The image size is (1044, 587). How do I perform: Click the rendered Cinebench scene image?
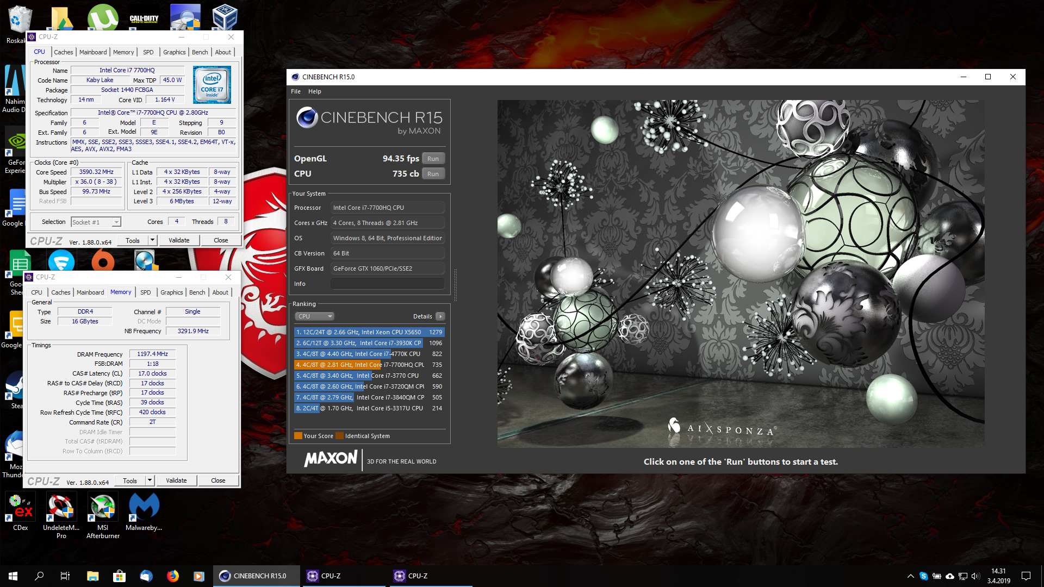[x=741, y=273]
